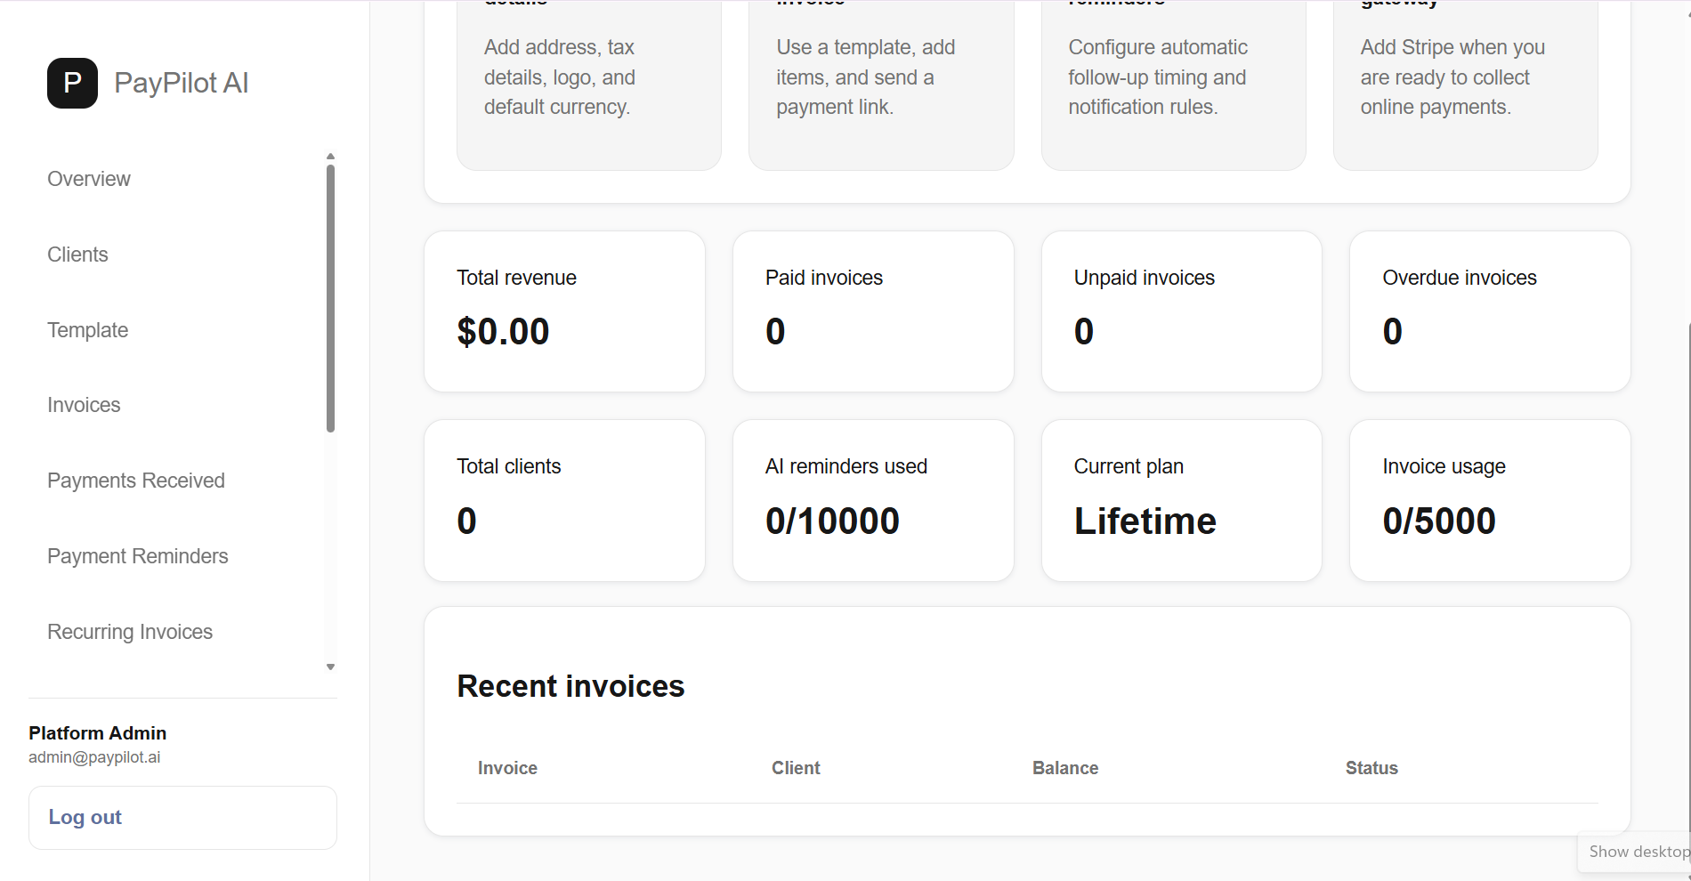
Task: Open the 'Configure automatic follow-up' setup card
Action: coord(1174,85)
